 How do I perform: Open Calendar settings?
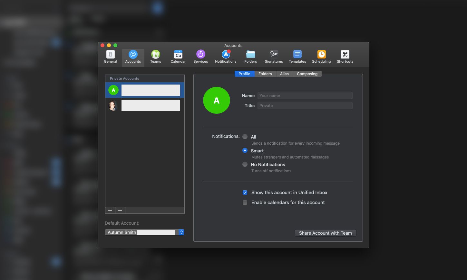[178, 57]
